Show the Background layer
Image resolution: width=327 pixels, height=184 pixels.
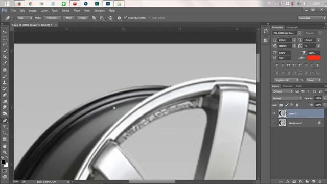coord(274,123)
